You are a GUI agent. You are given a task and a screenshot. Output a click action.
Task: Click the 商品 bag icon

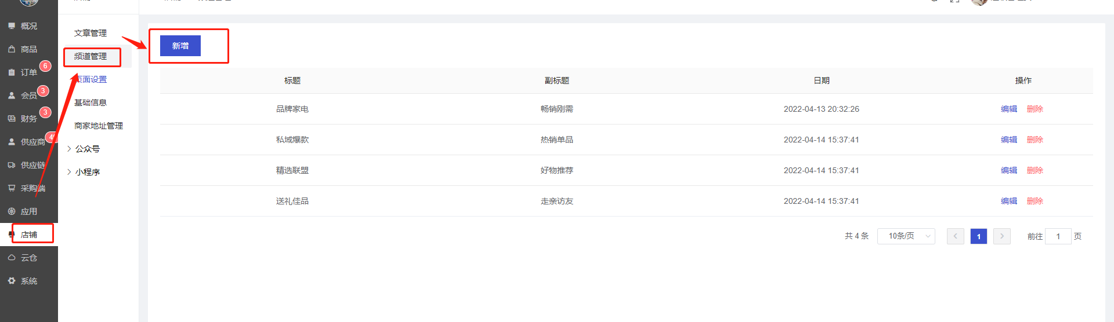12,49
